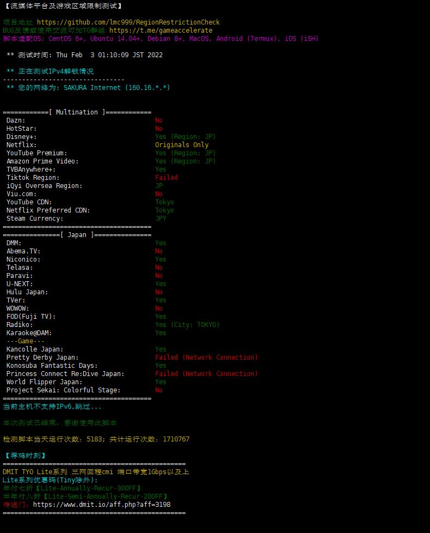The height and width of the screenshot is (533, 430).
Task: Click the Japan section header
Action: 77,235
